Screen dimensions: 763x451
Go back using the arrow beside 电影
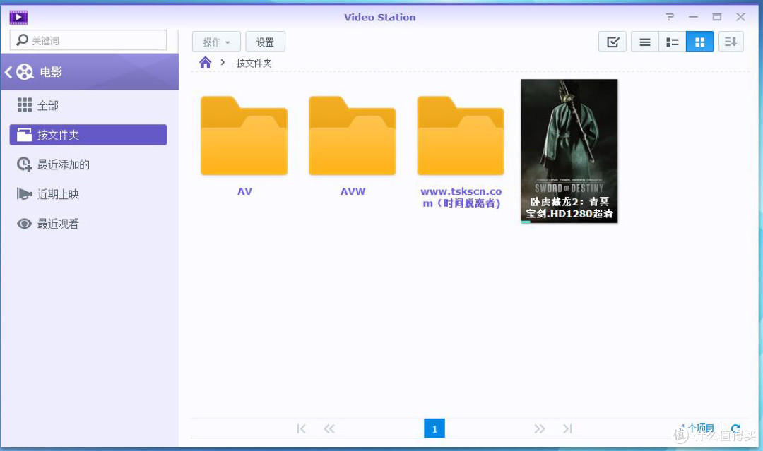8,72
